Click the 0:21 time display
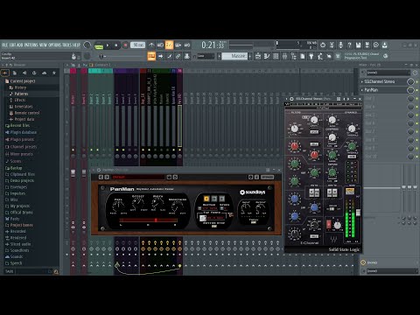The height and width of the screenshot is (315, 420). pyautogui.click(x=213, y=45)
